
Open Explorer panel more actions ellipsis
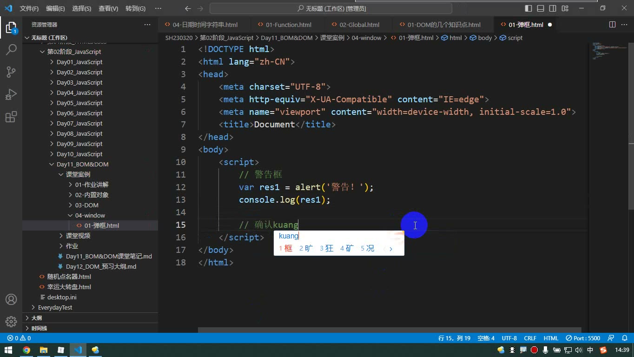click(147, 25)
